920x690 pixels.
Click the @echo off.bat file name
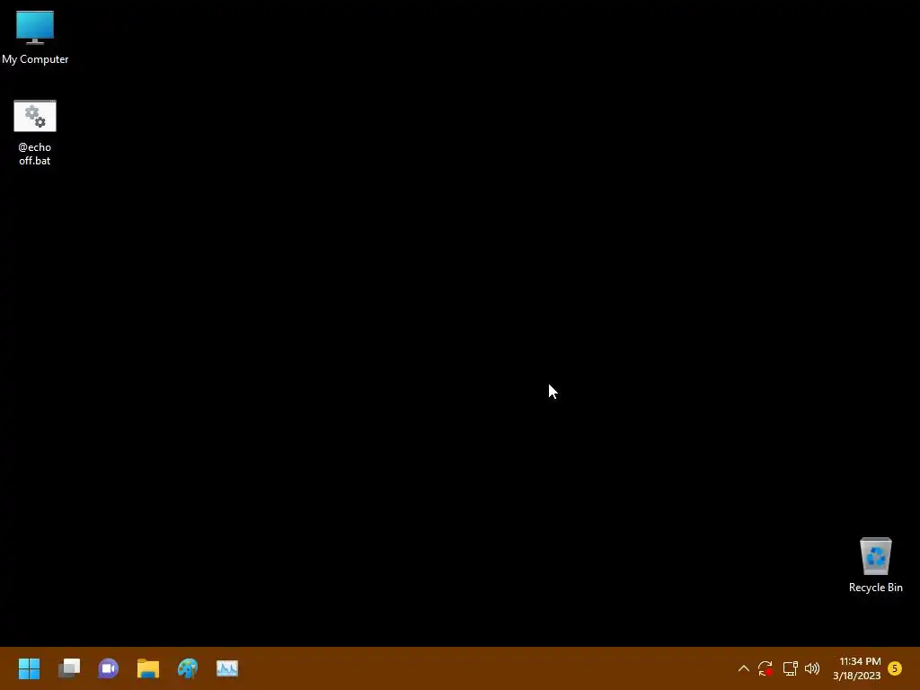(x=35, y=154)
